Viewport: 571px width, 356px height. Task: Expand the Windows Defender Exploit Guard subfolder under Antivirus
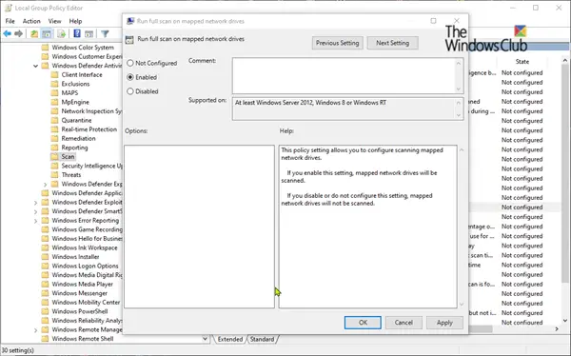(x=46, y=185)
